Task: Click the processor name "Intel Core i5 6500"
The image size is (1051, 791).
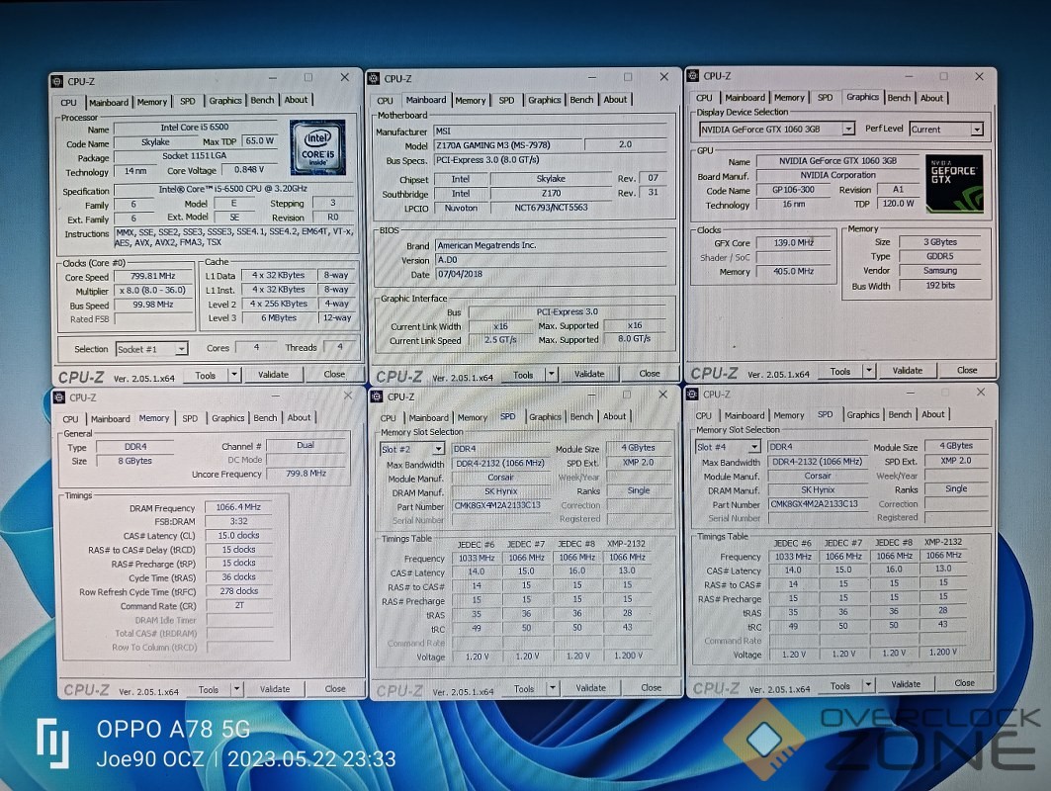Action: [195, 128]
